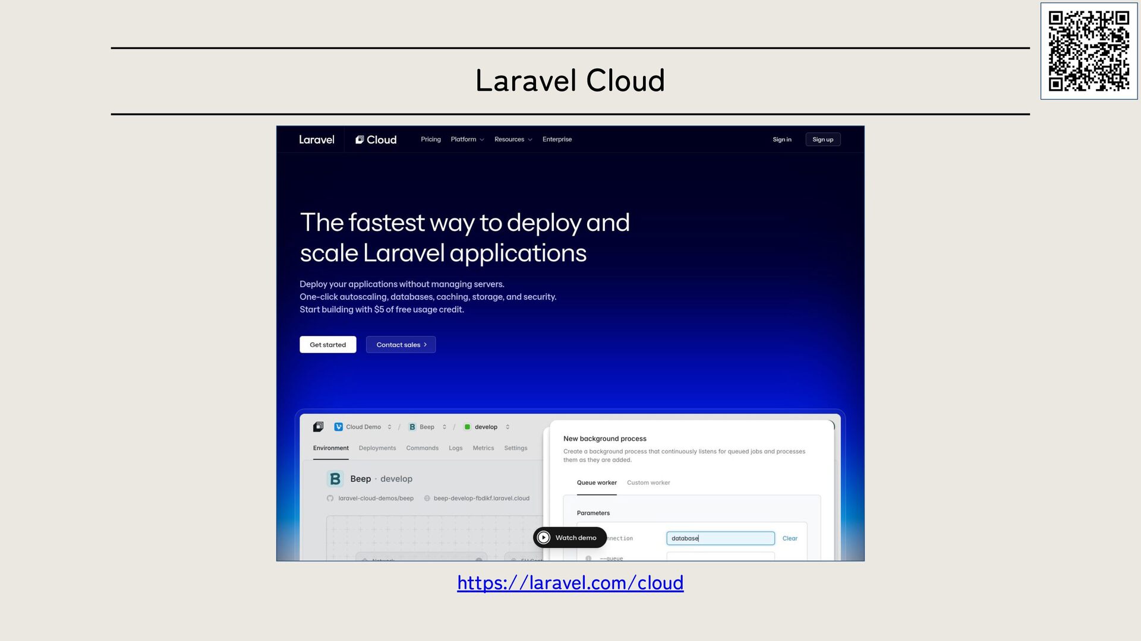Click the 'Start building with $5' line
Viewport: 1141px width, 641px height.
tap(382, 309)
